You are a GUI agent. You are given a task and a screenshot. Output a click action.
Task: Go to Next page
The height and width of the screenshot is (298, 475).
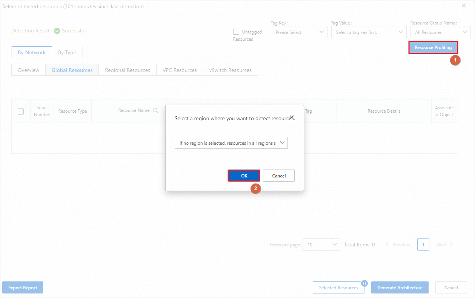[x=445, y=245]
